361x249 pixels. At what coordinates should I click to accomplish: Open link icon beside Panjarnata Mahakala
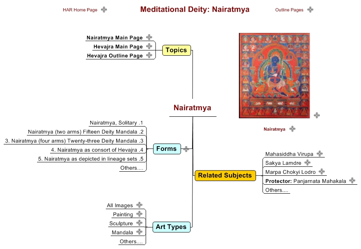(352, 181)
